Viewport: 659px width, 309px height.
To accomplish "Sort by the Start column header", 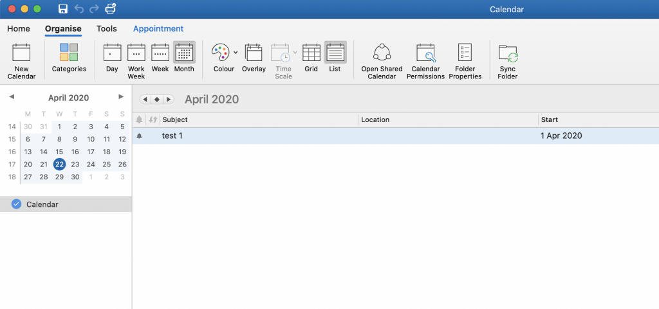I will point(599,120).
